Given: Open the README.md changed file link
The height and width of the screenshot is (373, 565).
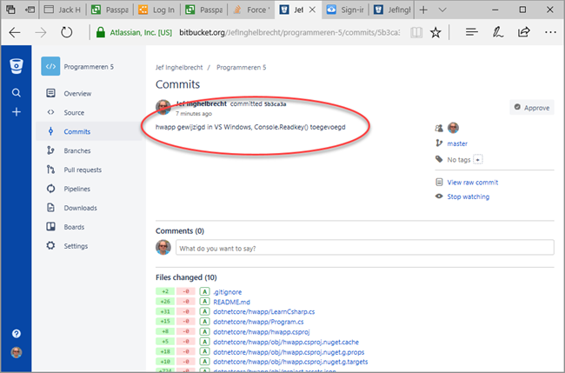Looking at the screenshot, I should [232, 301].
